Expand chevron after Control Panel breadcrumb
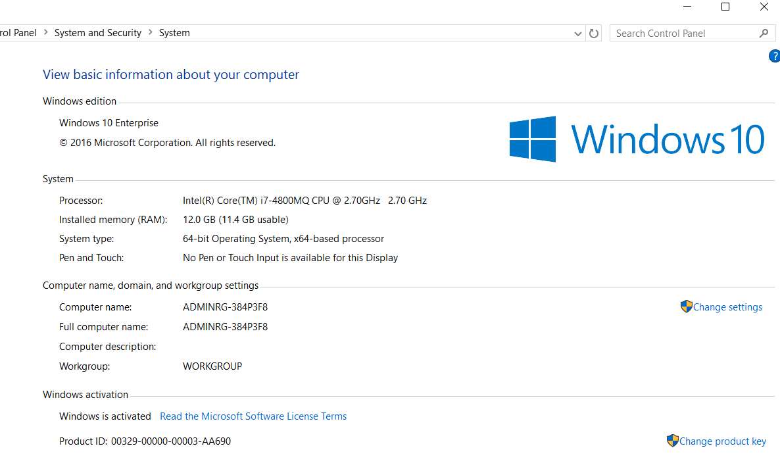780x471 pixels. click(45, 33)
